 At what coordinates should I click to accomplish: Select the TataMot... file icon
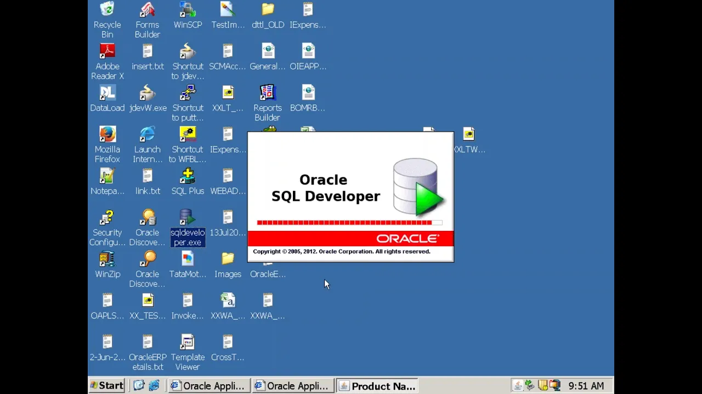[x=188, y=265]
